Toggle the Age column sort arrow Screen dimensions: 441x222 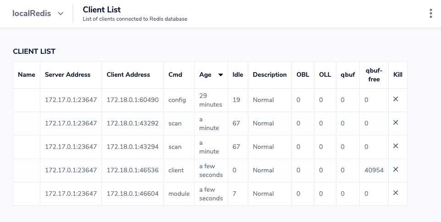[x=220, y=75]
